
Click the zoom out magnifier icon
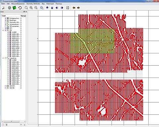[36, 8]
